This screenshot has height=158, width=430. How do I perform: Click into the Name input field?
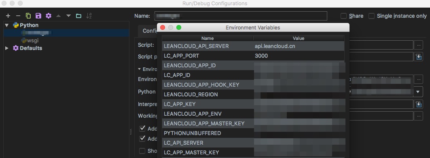[x=241, y=16]
